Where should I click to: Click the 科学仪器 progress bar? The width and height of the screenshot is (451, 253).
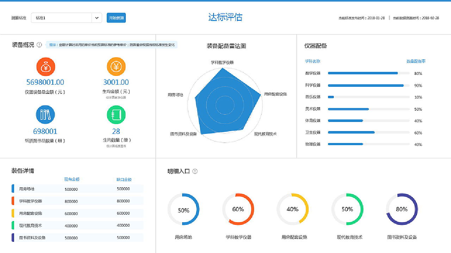pos(369,85)
